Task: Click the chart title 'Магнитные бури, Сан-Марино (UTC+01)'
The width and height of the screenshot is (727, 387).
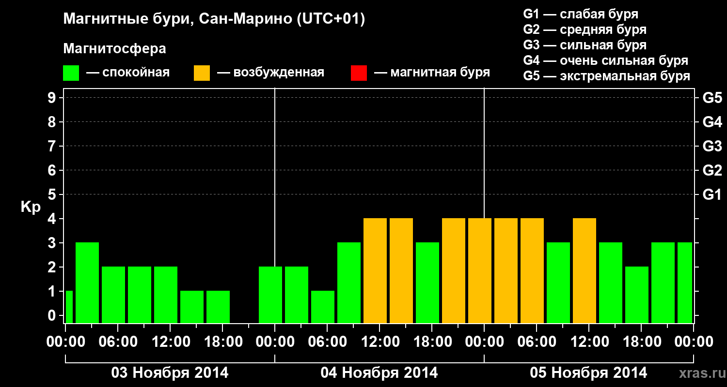Action: [x=214, y=19]
